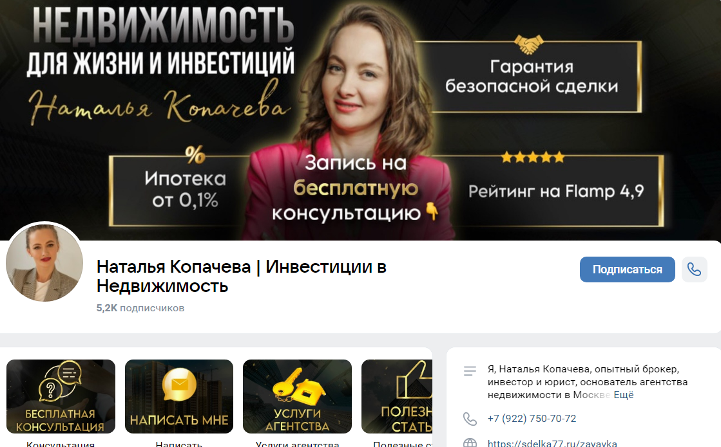Click the Ипотека от 0,1% banner box
This screenshot has height=447, width=721.
click(186, 190)
